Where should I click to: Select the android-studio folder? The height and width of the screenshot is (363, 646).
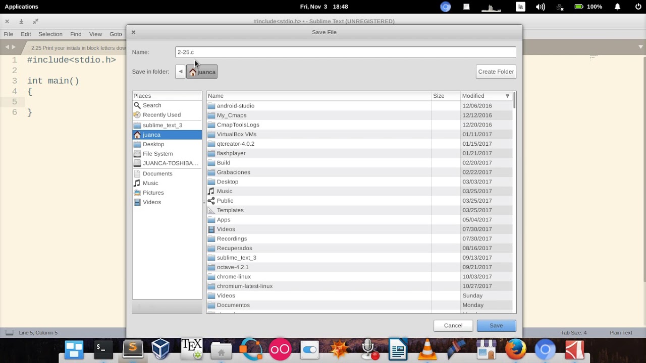pyautogui.click(x=359, y=106)
